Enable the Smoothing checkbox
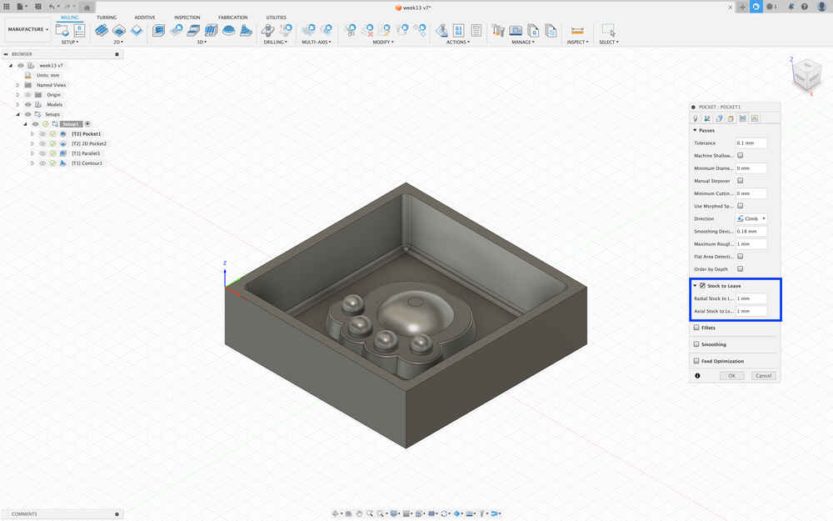Viewport: 833px width, 521px height. [x=696, y=344]
